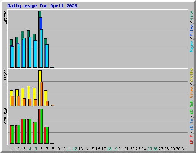The image size is (196, 153).
Task: Click the cyan Pages bar for day 6
Action: pyautogui.click(x=41, y=49)
